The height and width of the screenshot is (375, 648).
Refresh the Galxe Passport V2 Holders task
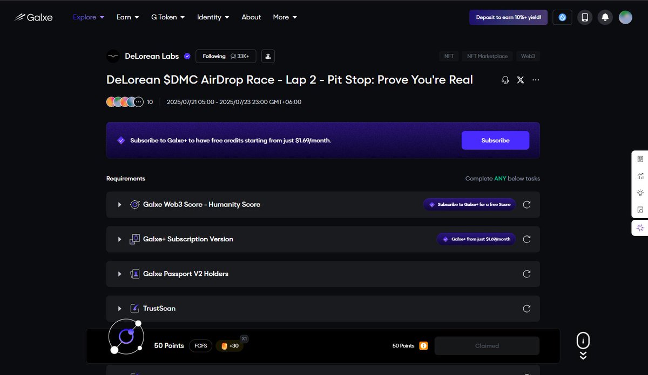click(527, 274)
